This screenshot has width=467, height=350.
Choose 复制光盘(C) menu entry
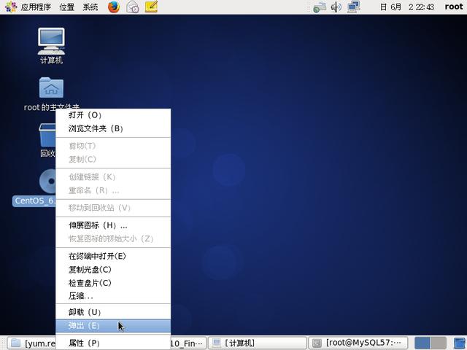[113, 269]
